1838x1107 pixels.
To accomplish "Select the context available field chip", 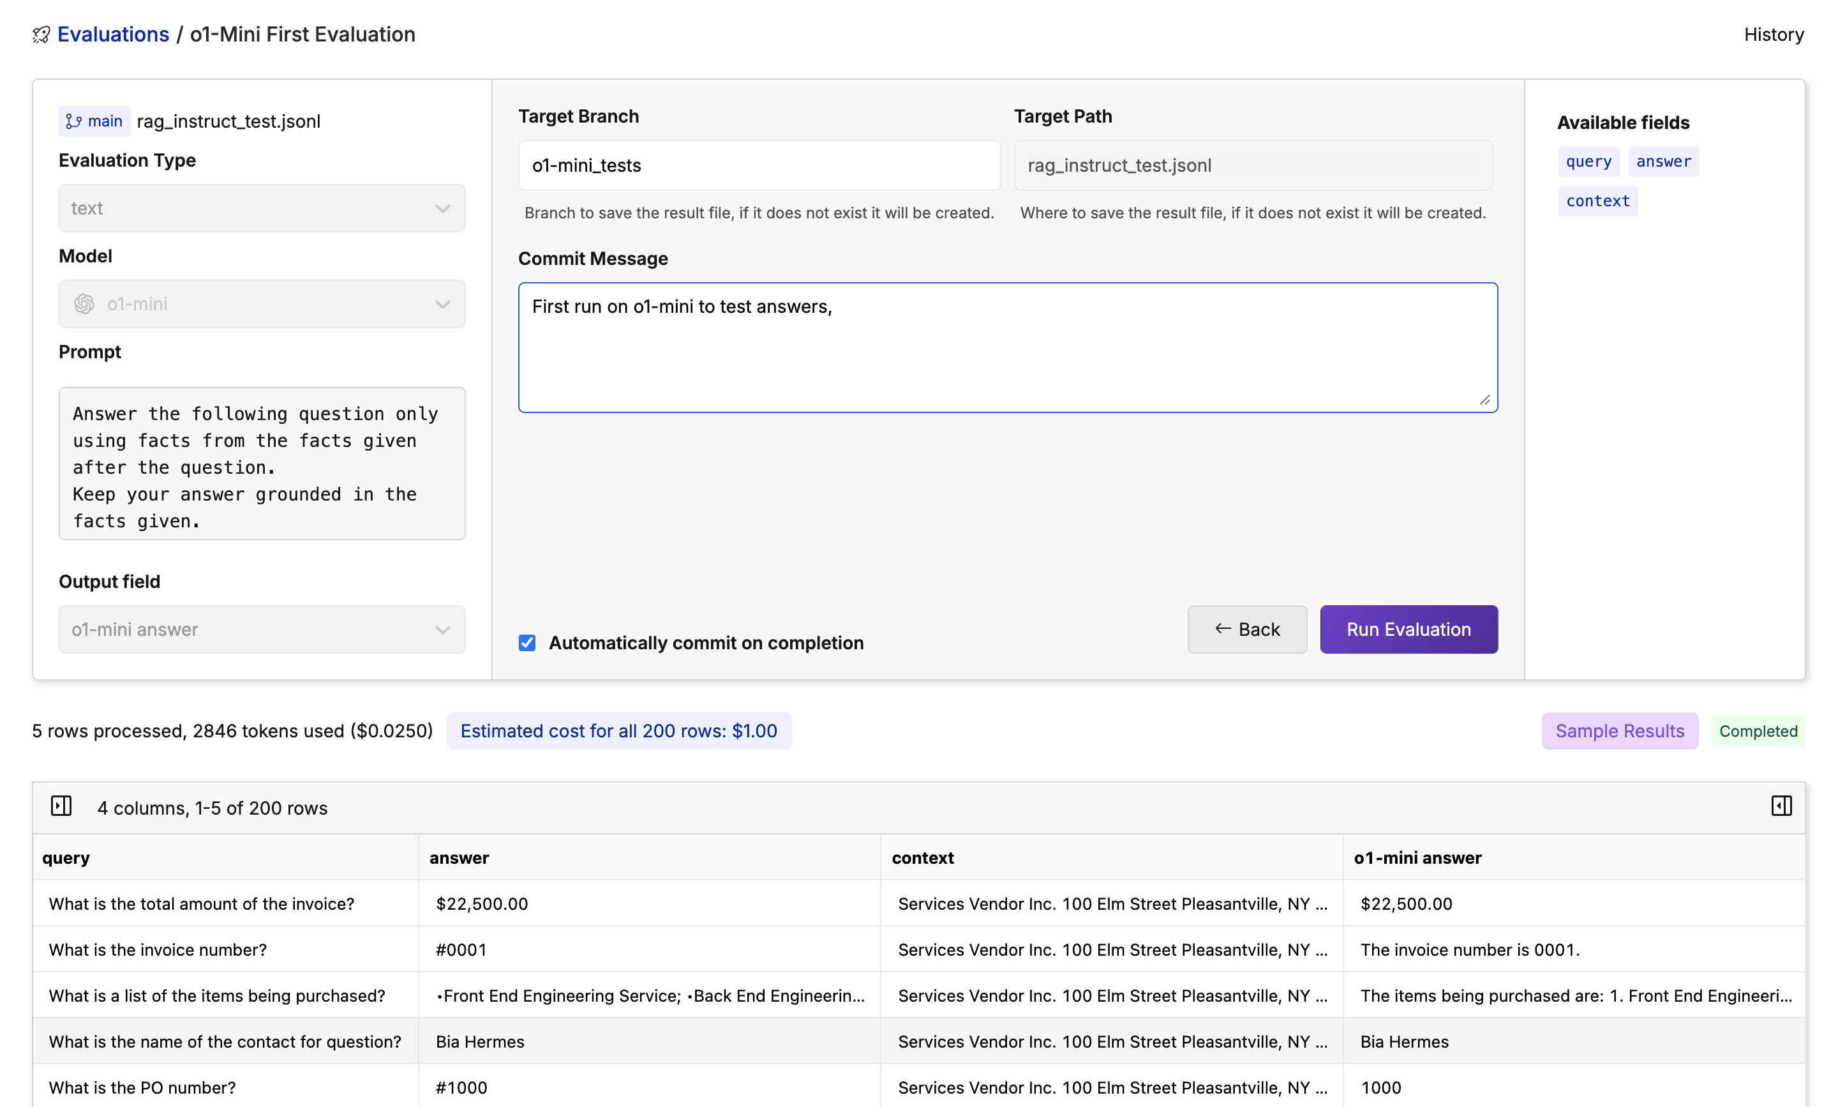I will click(1597, 200).
